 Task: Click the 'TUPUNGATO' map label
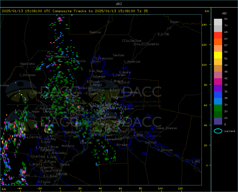[47, 150]
